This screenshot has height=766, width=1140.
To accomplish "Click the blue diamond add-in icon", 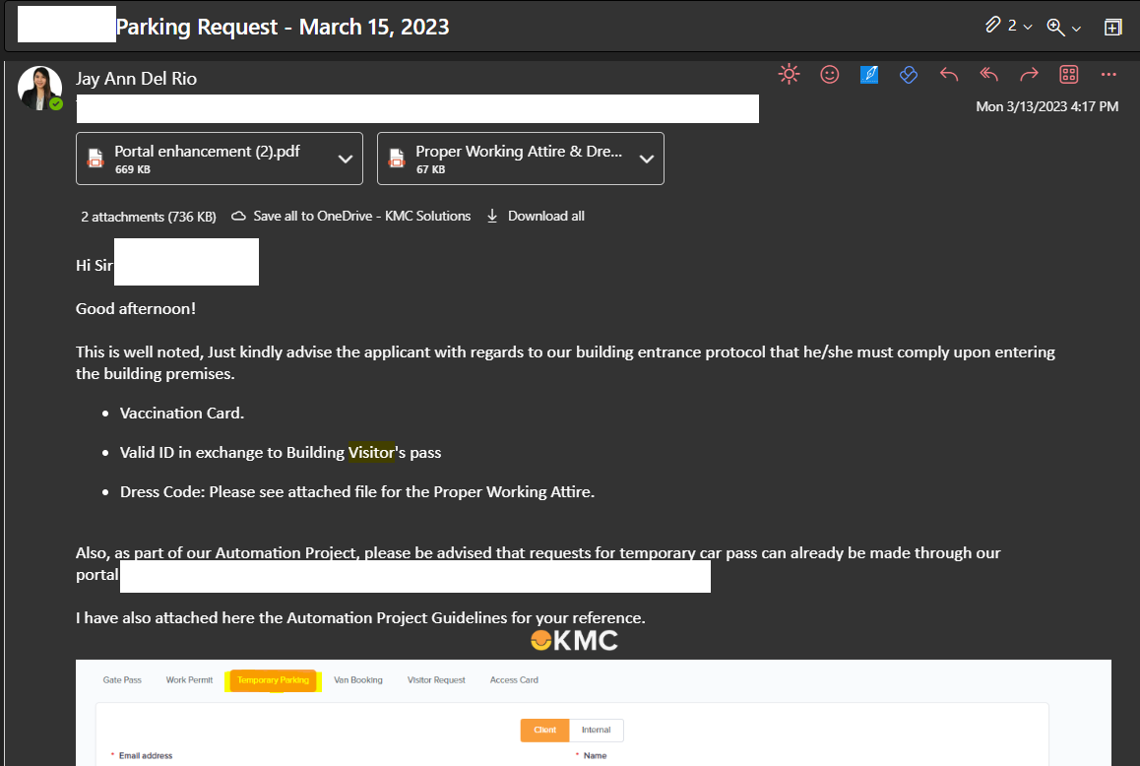I will 908,74.
